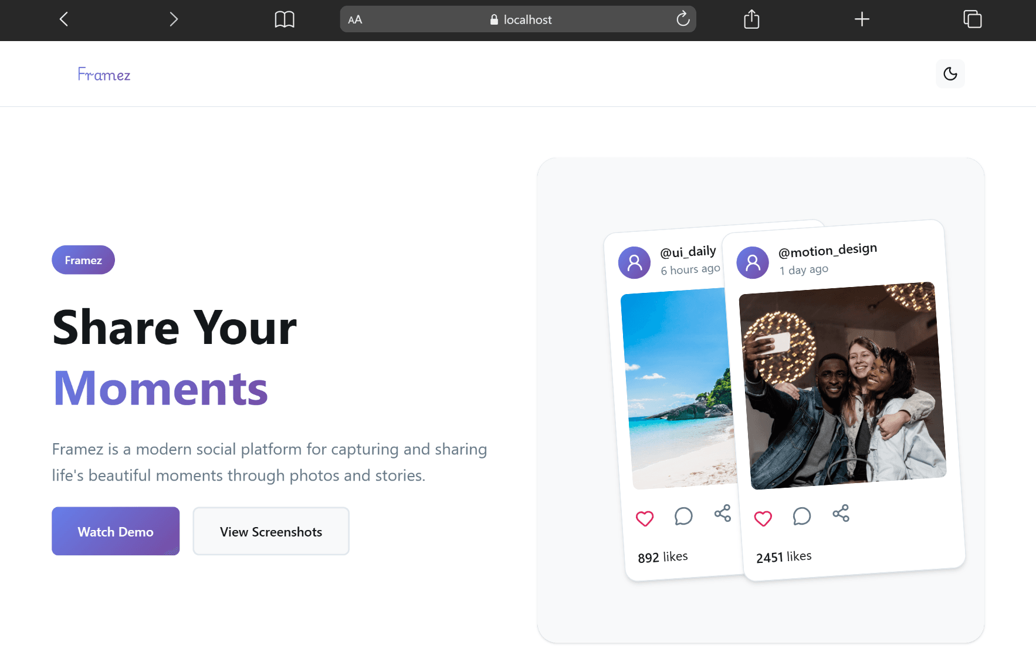Open the @motion_design user avatar
The height and width of the screenshot is (648, 1036).
point(753,262)
